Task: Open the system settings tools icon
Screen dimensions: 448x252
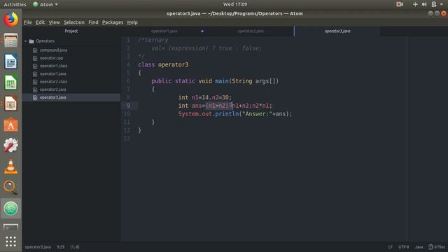Action: 10,146
